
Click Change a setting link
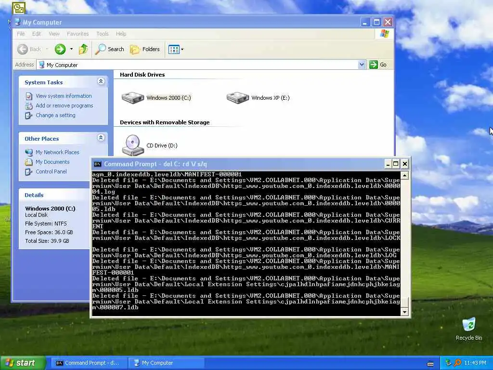click(55, 115)
